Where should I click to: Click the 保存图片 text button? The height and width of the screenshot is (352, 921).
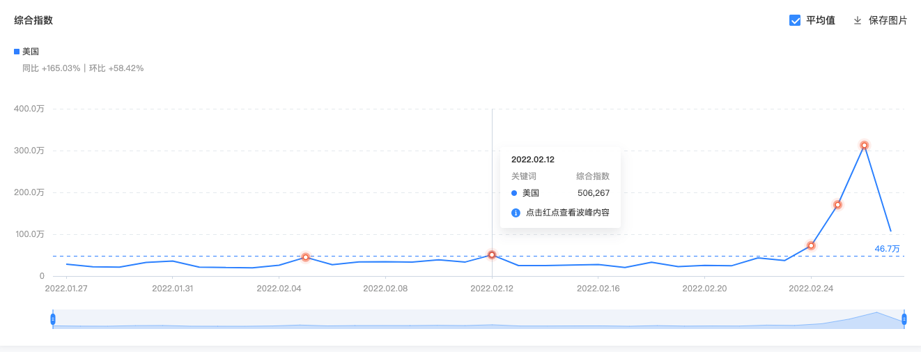click(x=888, y=20)
